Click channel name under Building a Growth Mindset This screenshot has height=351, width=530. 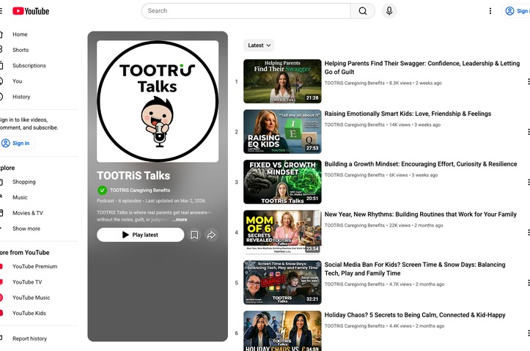[x=355, y=175]
